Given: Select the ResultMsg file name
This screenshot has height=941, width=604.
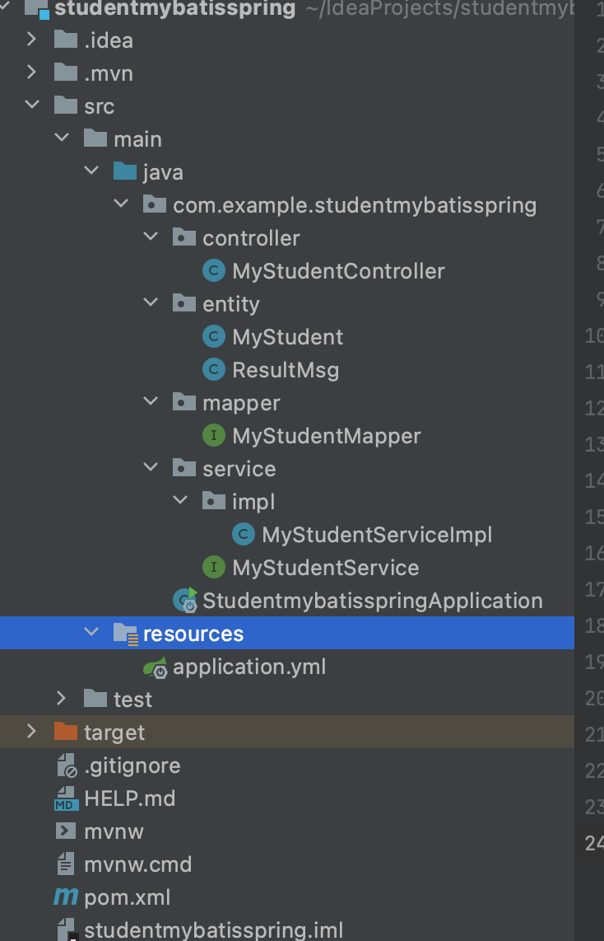Looking at the screenshot, I should tap(286, 370).
